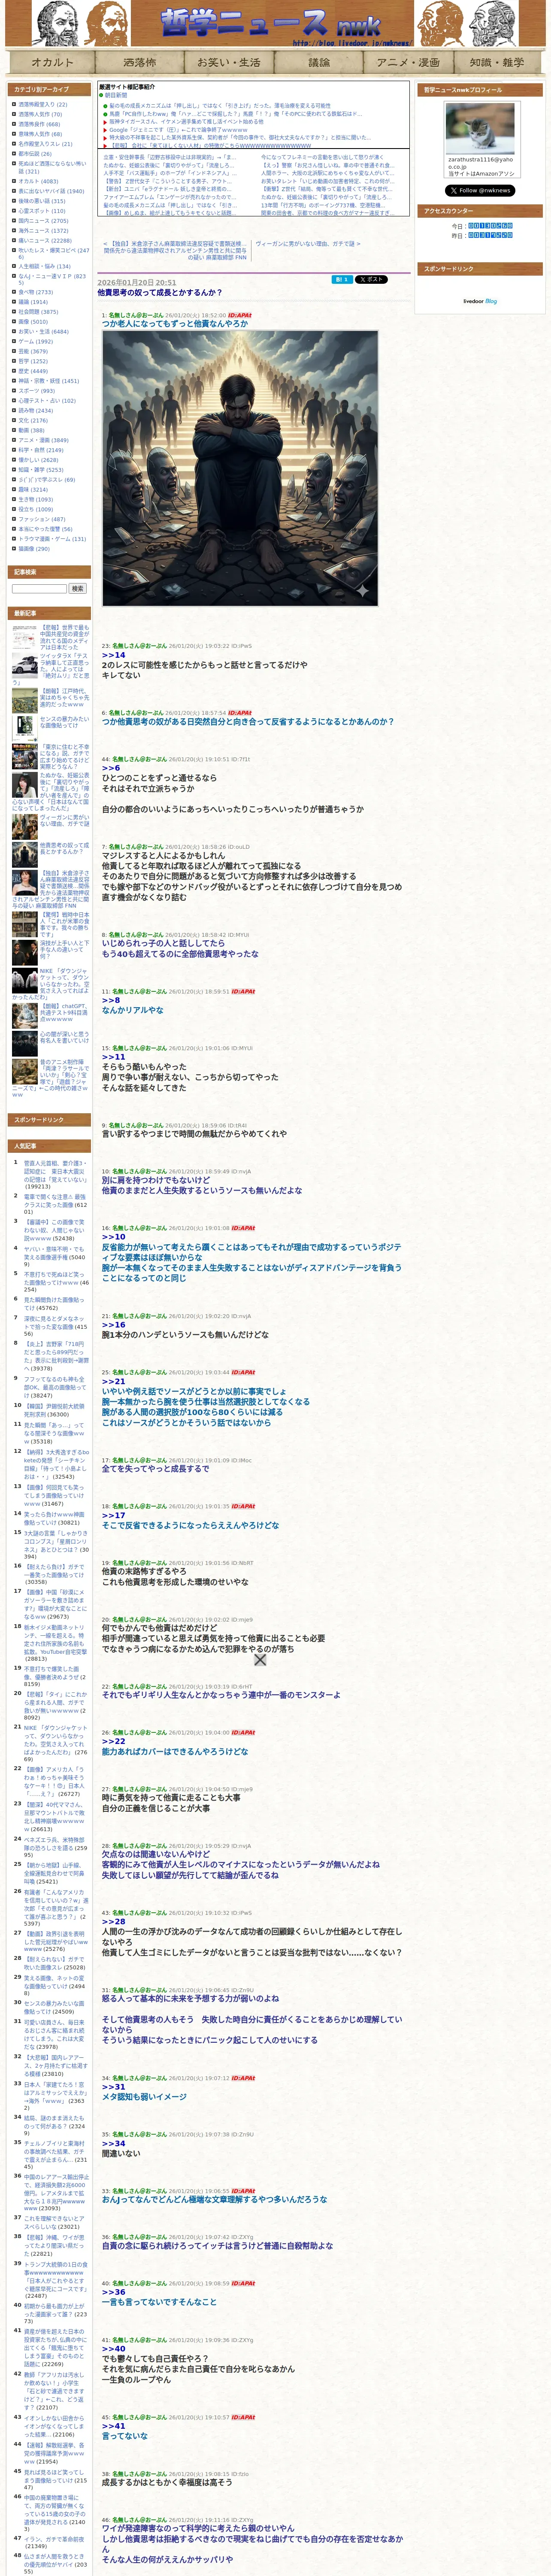The image size is (551, 2576).
Task: Open recent post センスの暴力みたいな画像貼ってけ
Action: click(x=64, y=722)
